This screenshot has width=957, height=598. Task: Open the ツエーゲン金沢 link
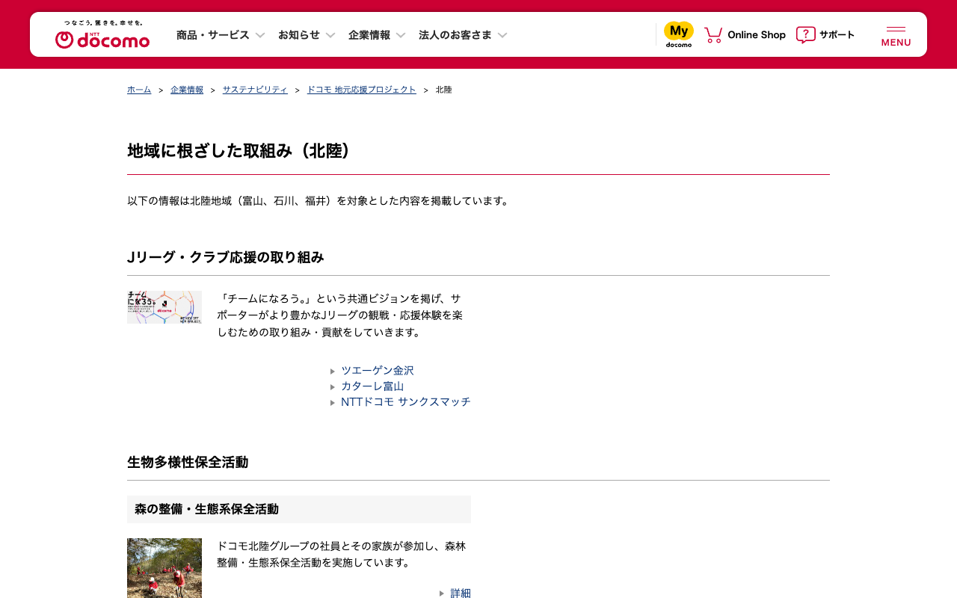coord(378,371)
